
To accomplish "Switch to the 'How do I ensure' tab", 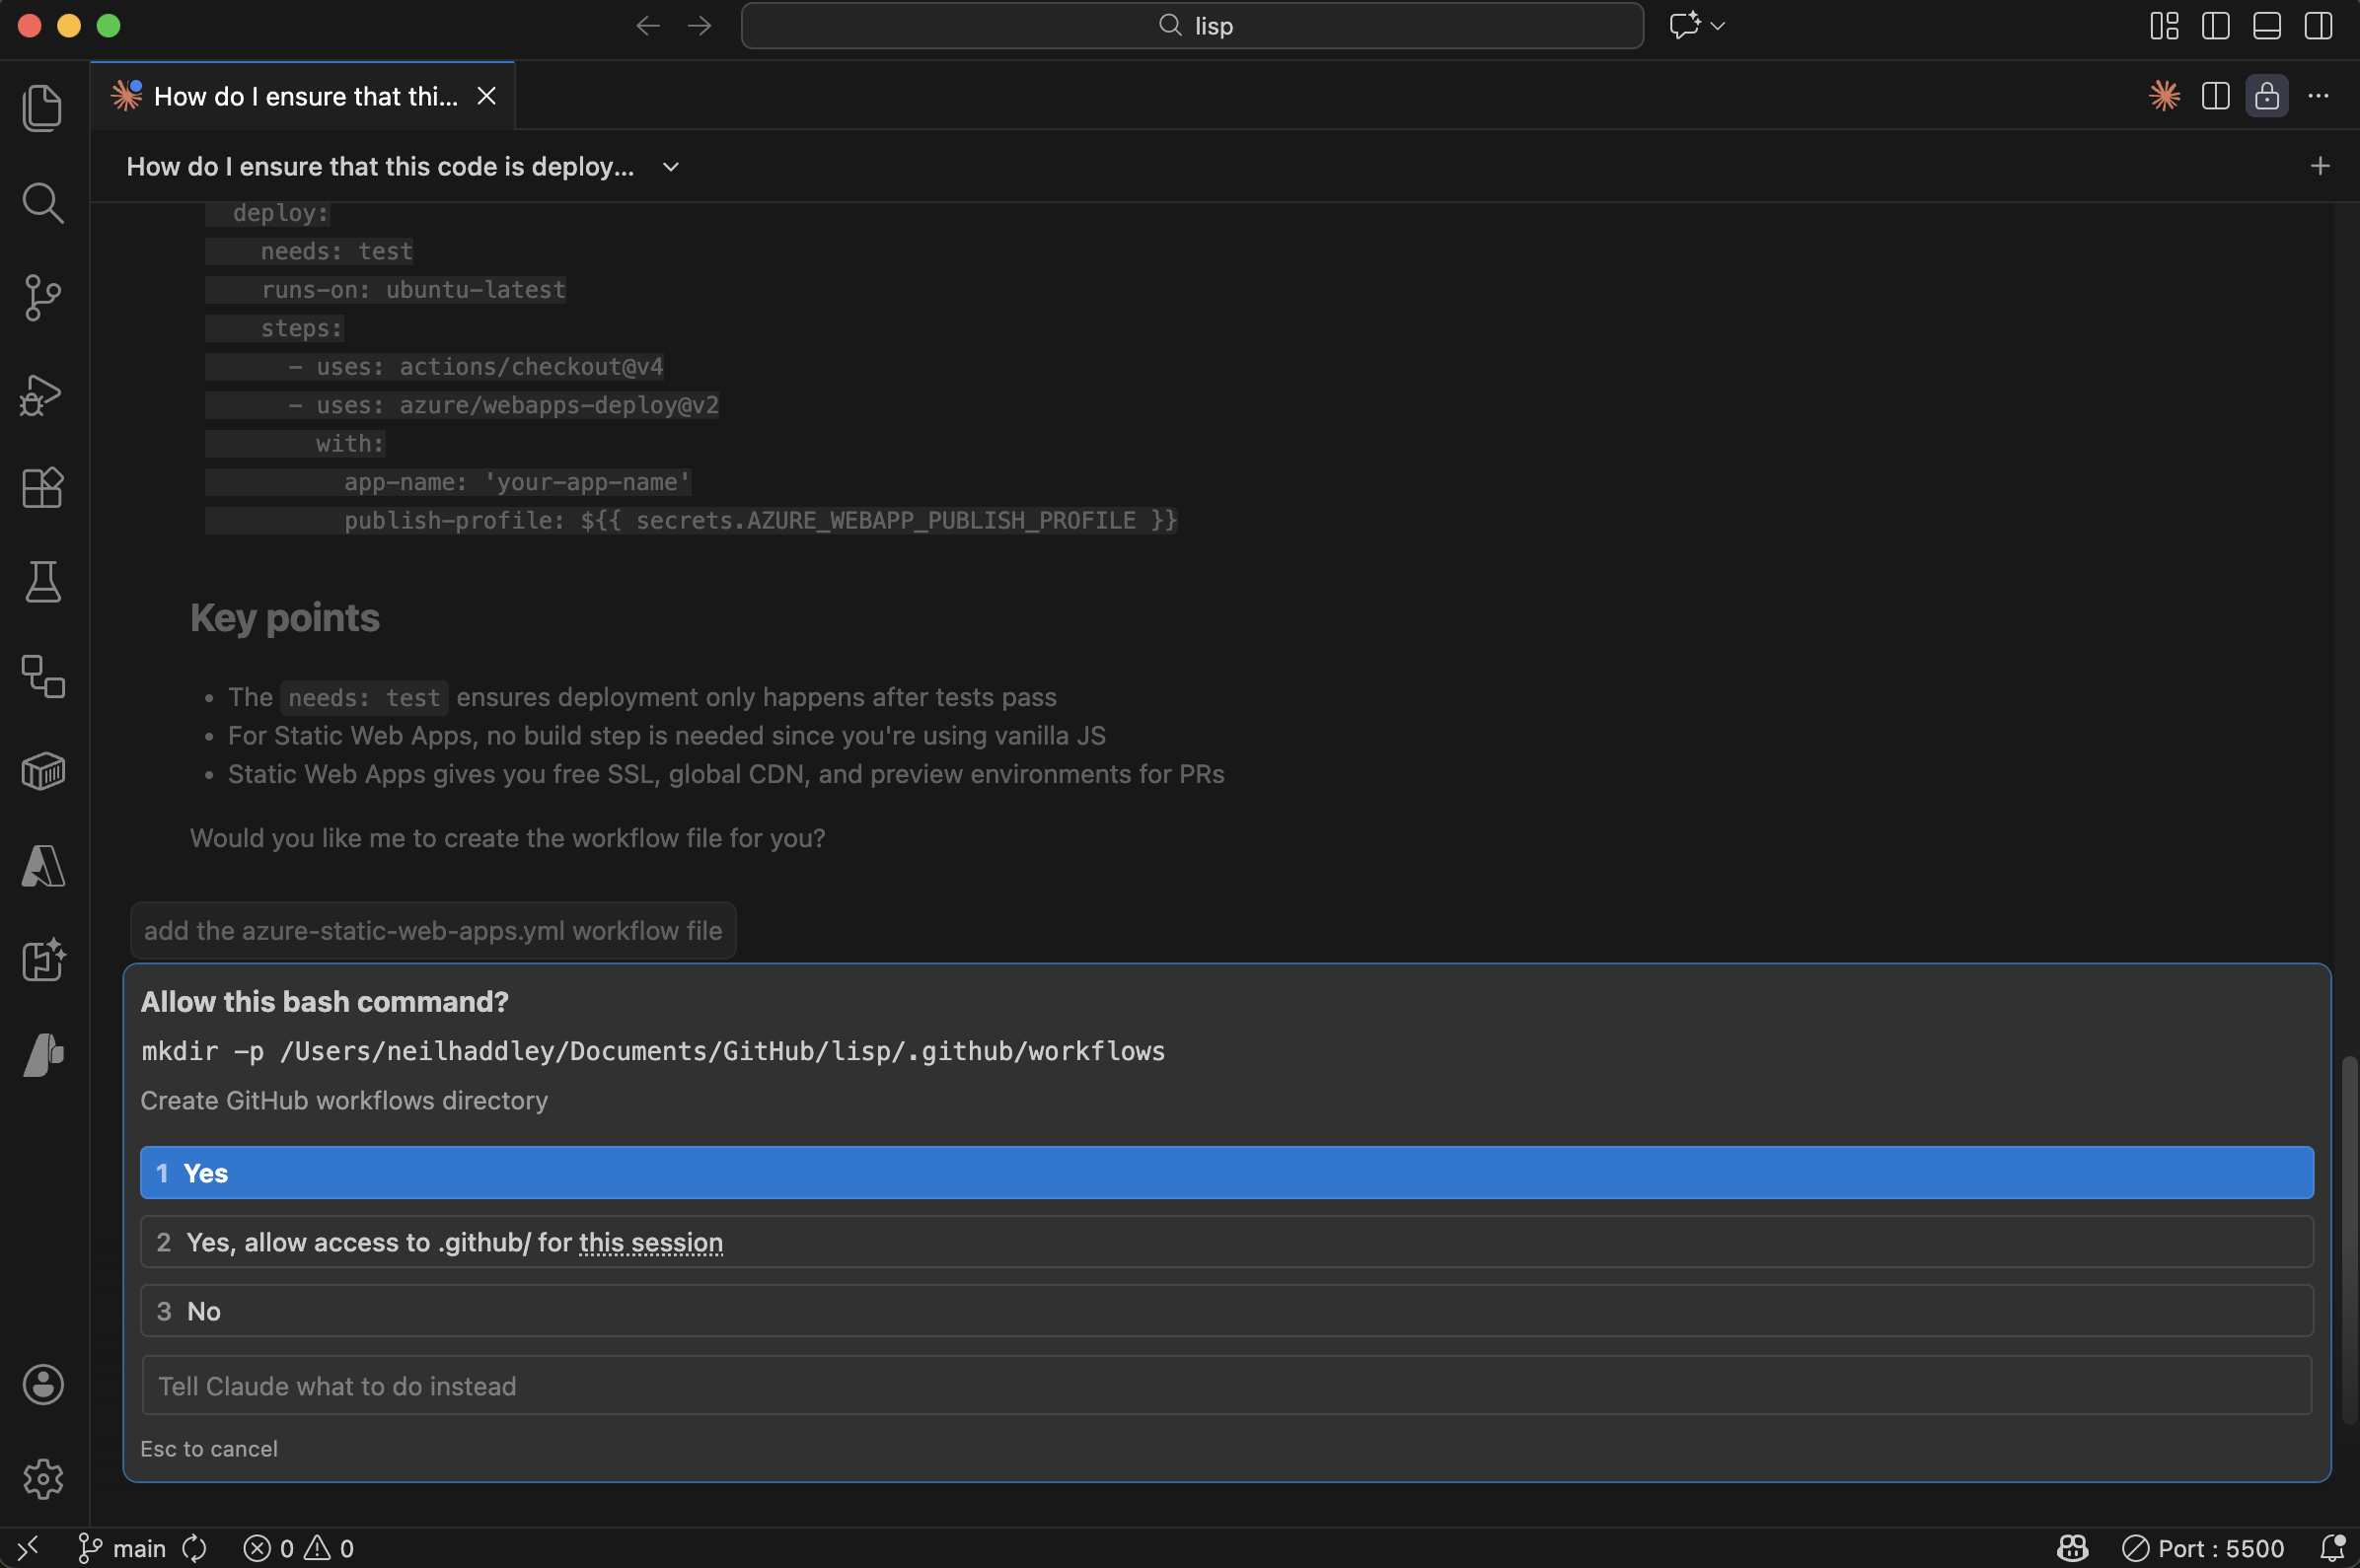I will point(300,95).
